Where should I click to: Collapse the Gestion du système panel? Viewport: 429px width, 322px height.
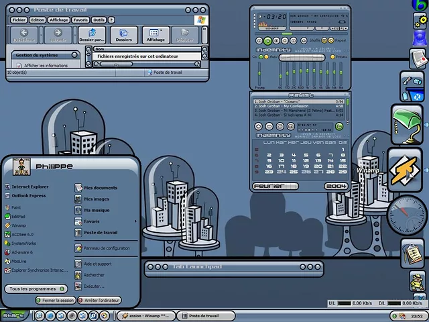pos(73,55)
